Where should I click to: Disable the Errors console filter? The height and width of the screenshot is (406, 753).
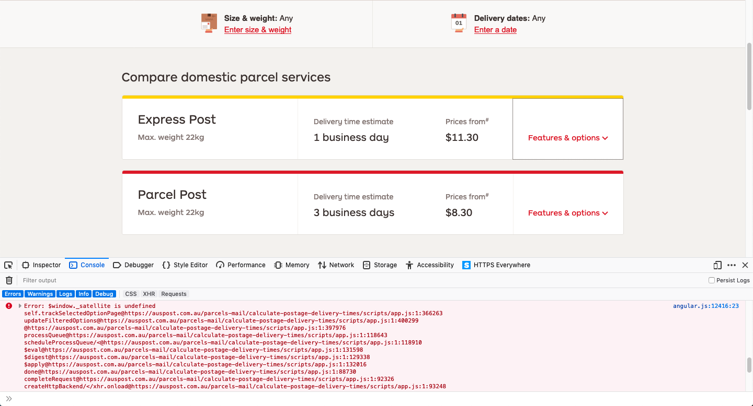click(13, 294)
